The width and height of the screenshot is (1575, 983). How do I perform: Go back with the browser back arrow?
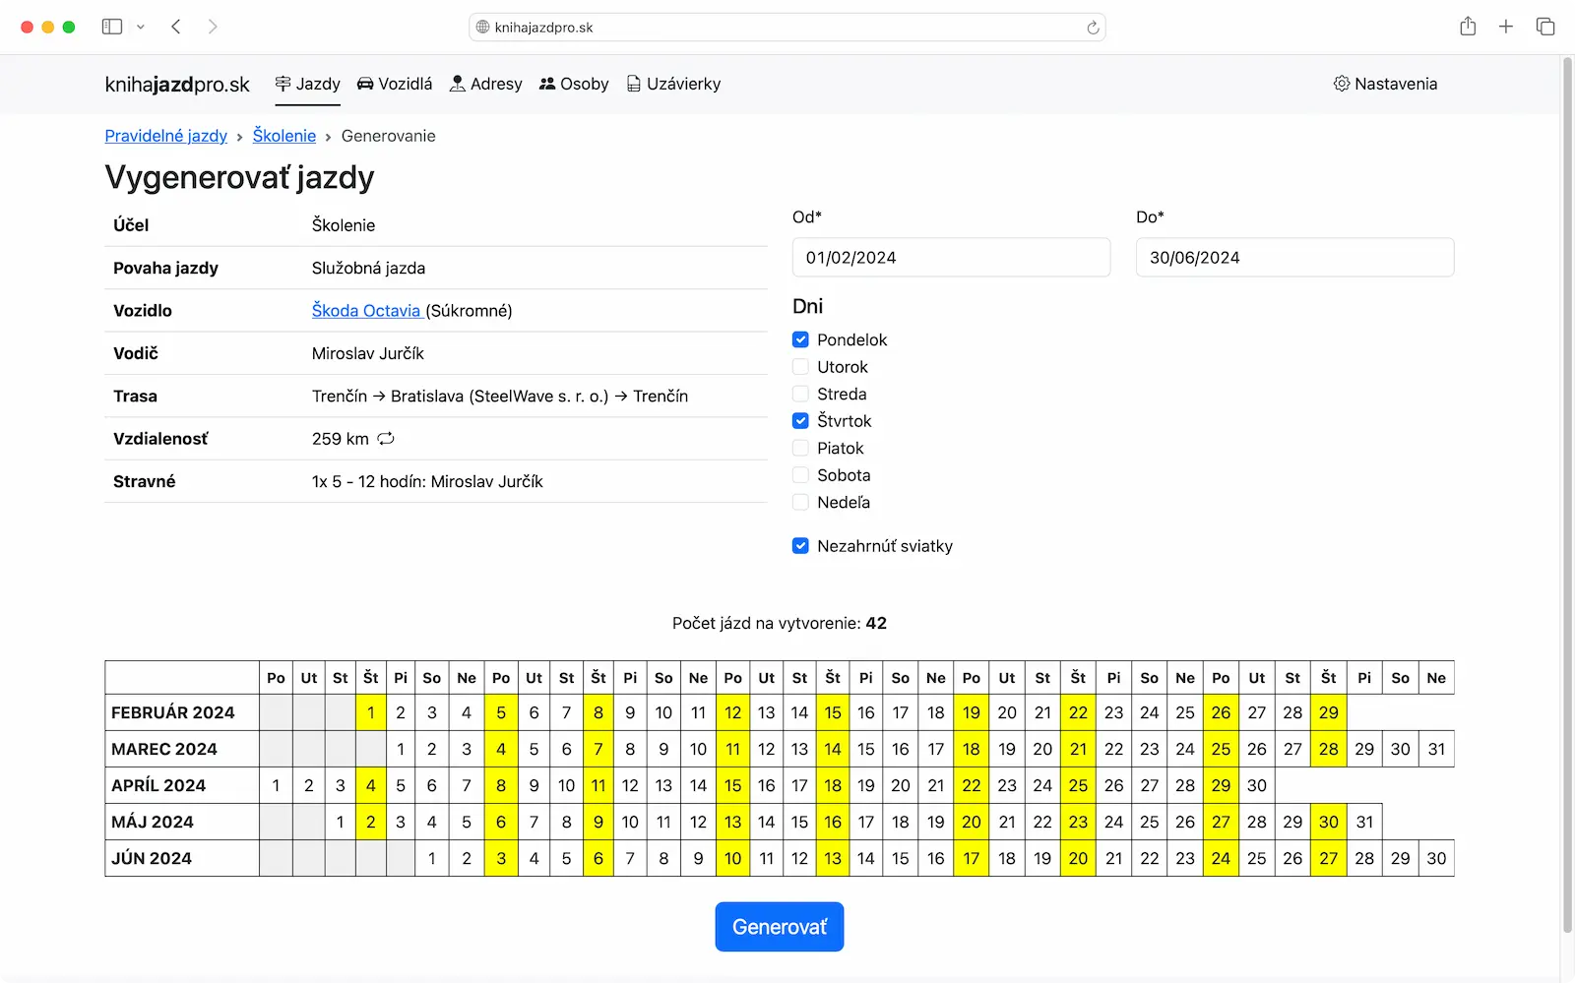click(x=176, y=27)
